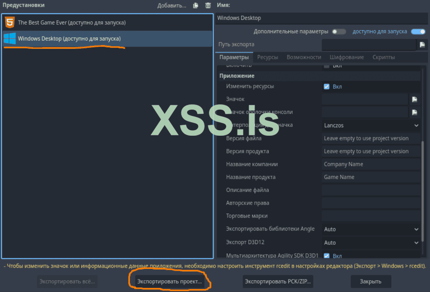Click Экспортировать всё... button
The image size is (430, 292).
[67, 281]
